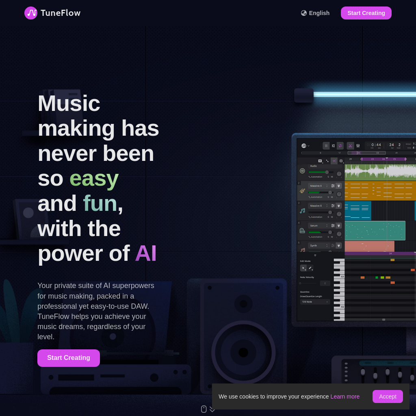Select the pointer edit mode tool
Viewport: 416px width, 416px height.
click(x=303, y=268)
